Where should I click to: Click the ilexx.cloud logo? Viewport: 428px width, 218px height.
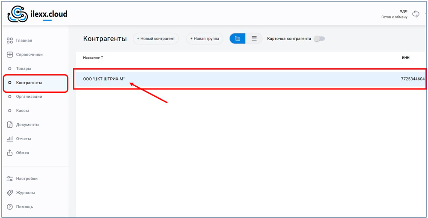pyautogui.click(x=38, y=14)
